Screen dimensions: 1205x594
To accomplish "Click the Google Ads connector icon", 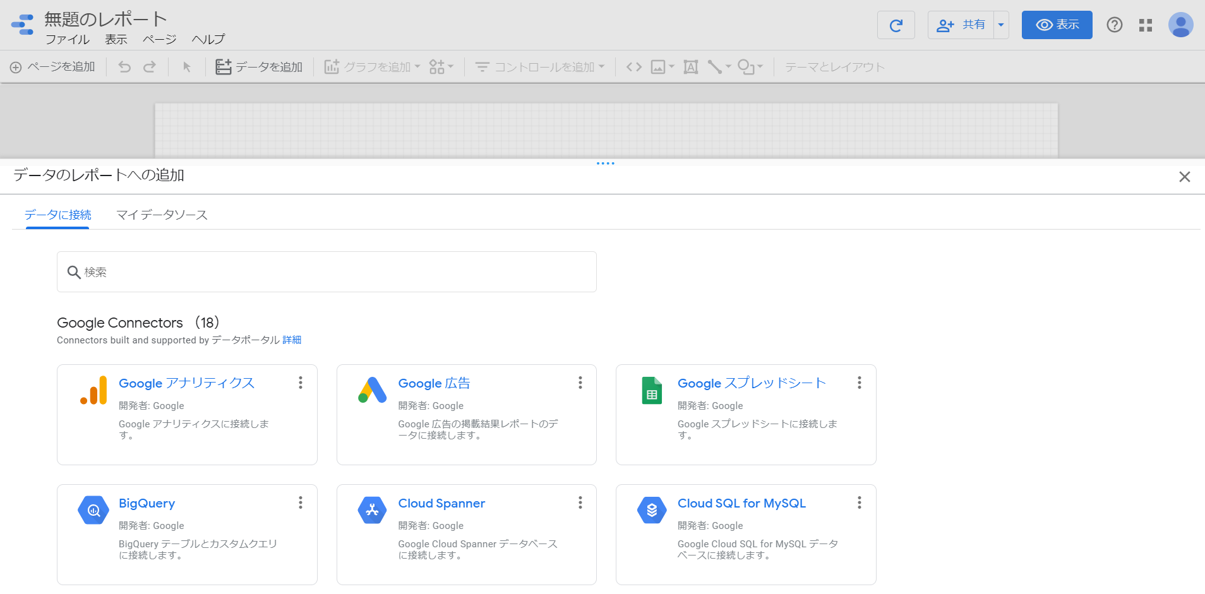I will 373,390.
